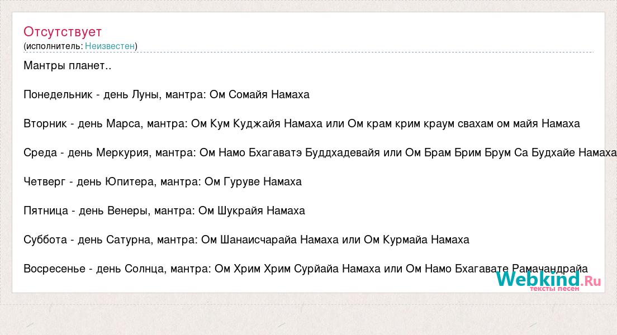This screenshot has height=335, width=617.
Task: Click the word Четверг
Action: pyautogui.click(x=45, y=181)
